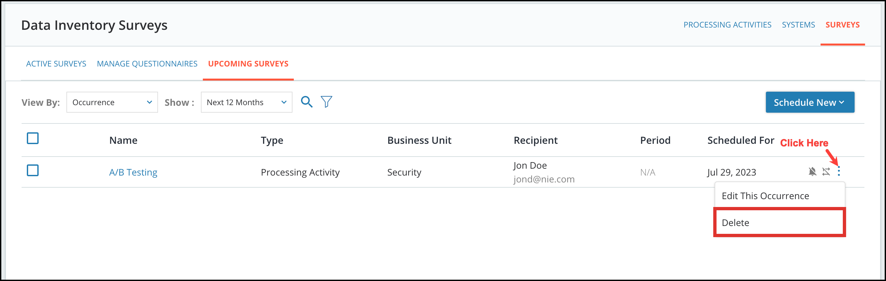Open the Next 12 Months dropdown
This screenshot has width=886, height=281.
tap(247, 102)
